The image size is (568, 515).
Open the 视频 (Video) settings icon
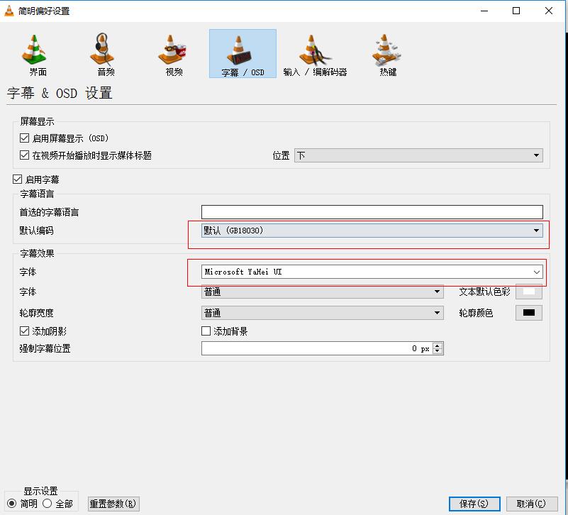pyautogui.click(x=174, y=54)
